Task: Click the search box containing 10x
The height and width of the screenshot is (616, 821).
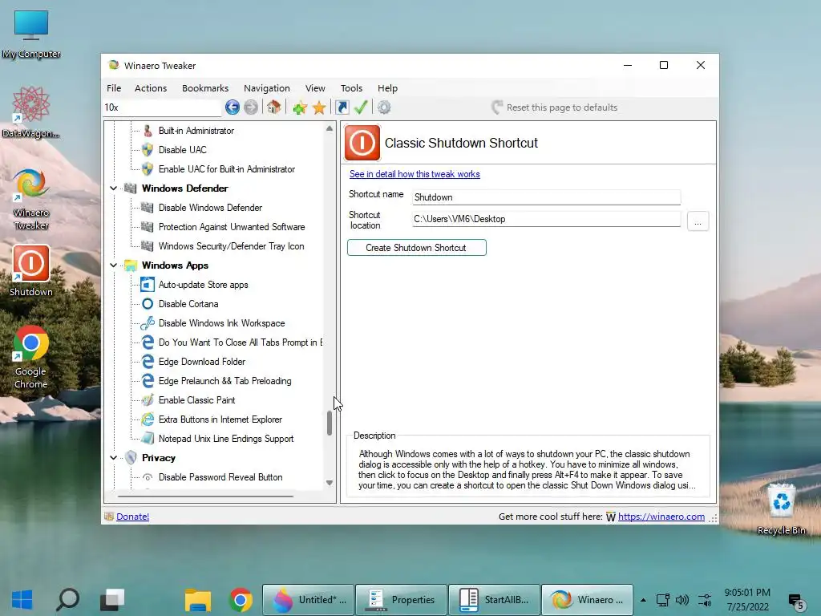Action: coord(162,107)
